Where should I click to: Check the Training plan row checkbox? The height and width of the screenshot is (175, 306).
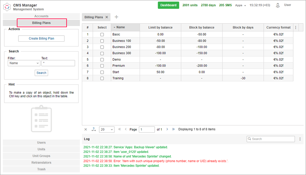pos(102,78)
